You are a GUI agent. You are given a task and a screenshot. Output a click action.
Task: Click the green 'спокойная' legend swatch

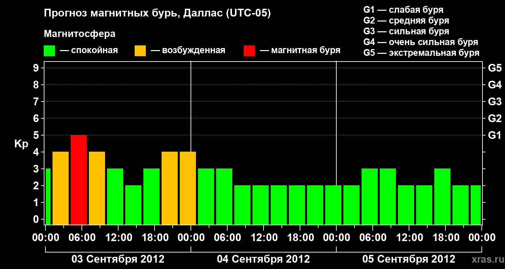pyautogui.click(x=49, y=51)
